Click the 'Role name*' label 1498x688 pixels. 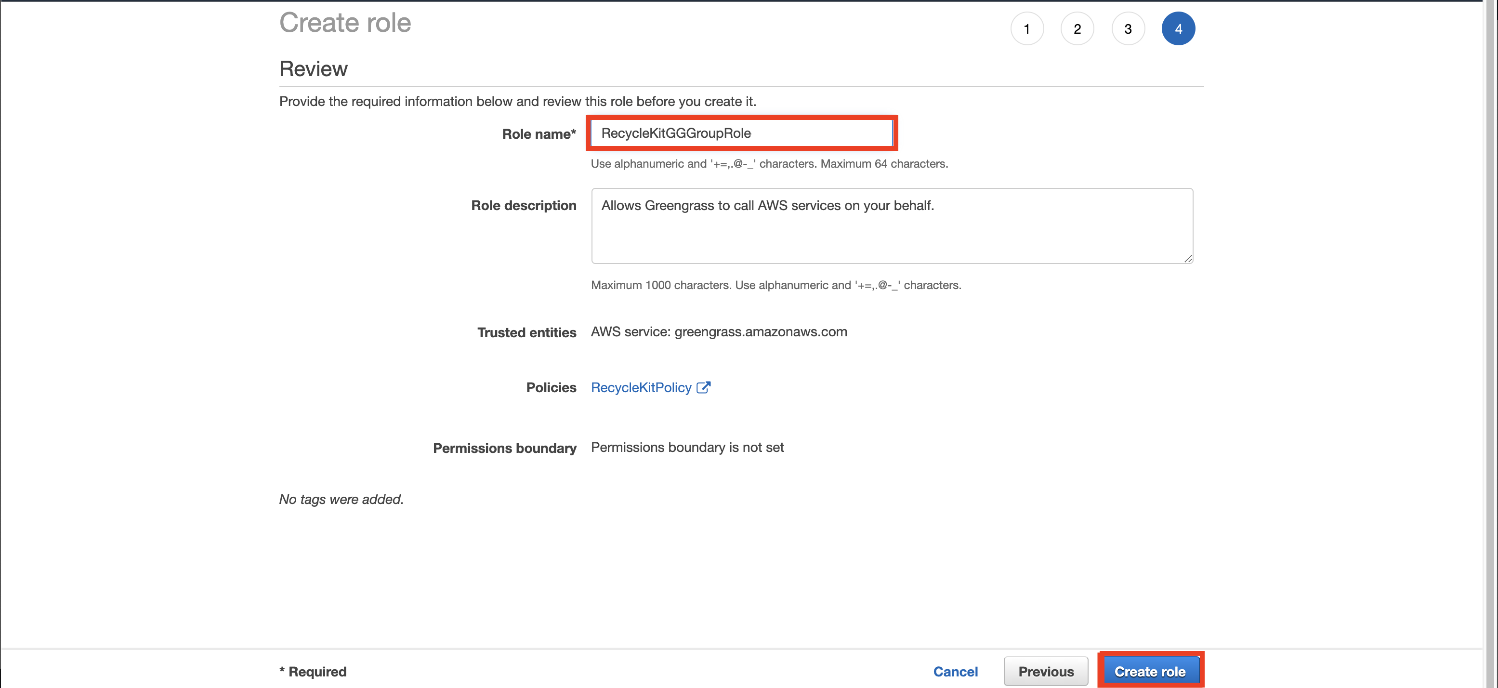(539, 134)
